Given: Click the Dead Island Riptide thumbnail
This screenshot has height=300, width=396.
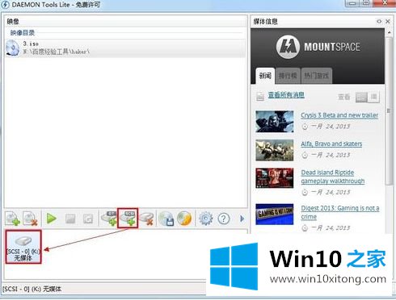Looking at the screenshot, I should click(x=275, y=178).
